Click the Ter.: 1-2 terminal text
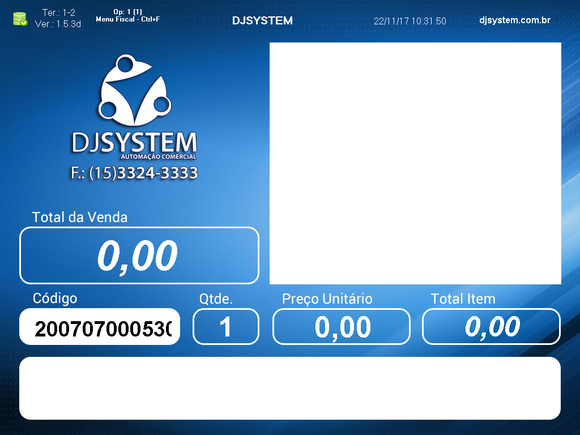Viewport: 580px width, 435px height. coord(59,12)
